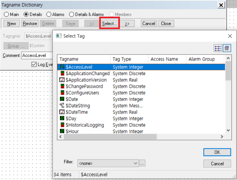Select the $DateString tag row
This screenshot has width=237, height=180.
pyautogui.click(x=141, y=106)
